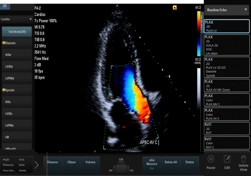Click the Pause icon
The height and width of the screenshot is (176, 251).
(x=211, y=159)
